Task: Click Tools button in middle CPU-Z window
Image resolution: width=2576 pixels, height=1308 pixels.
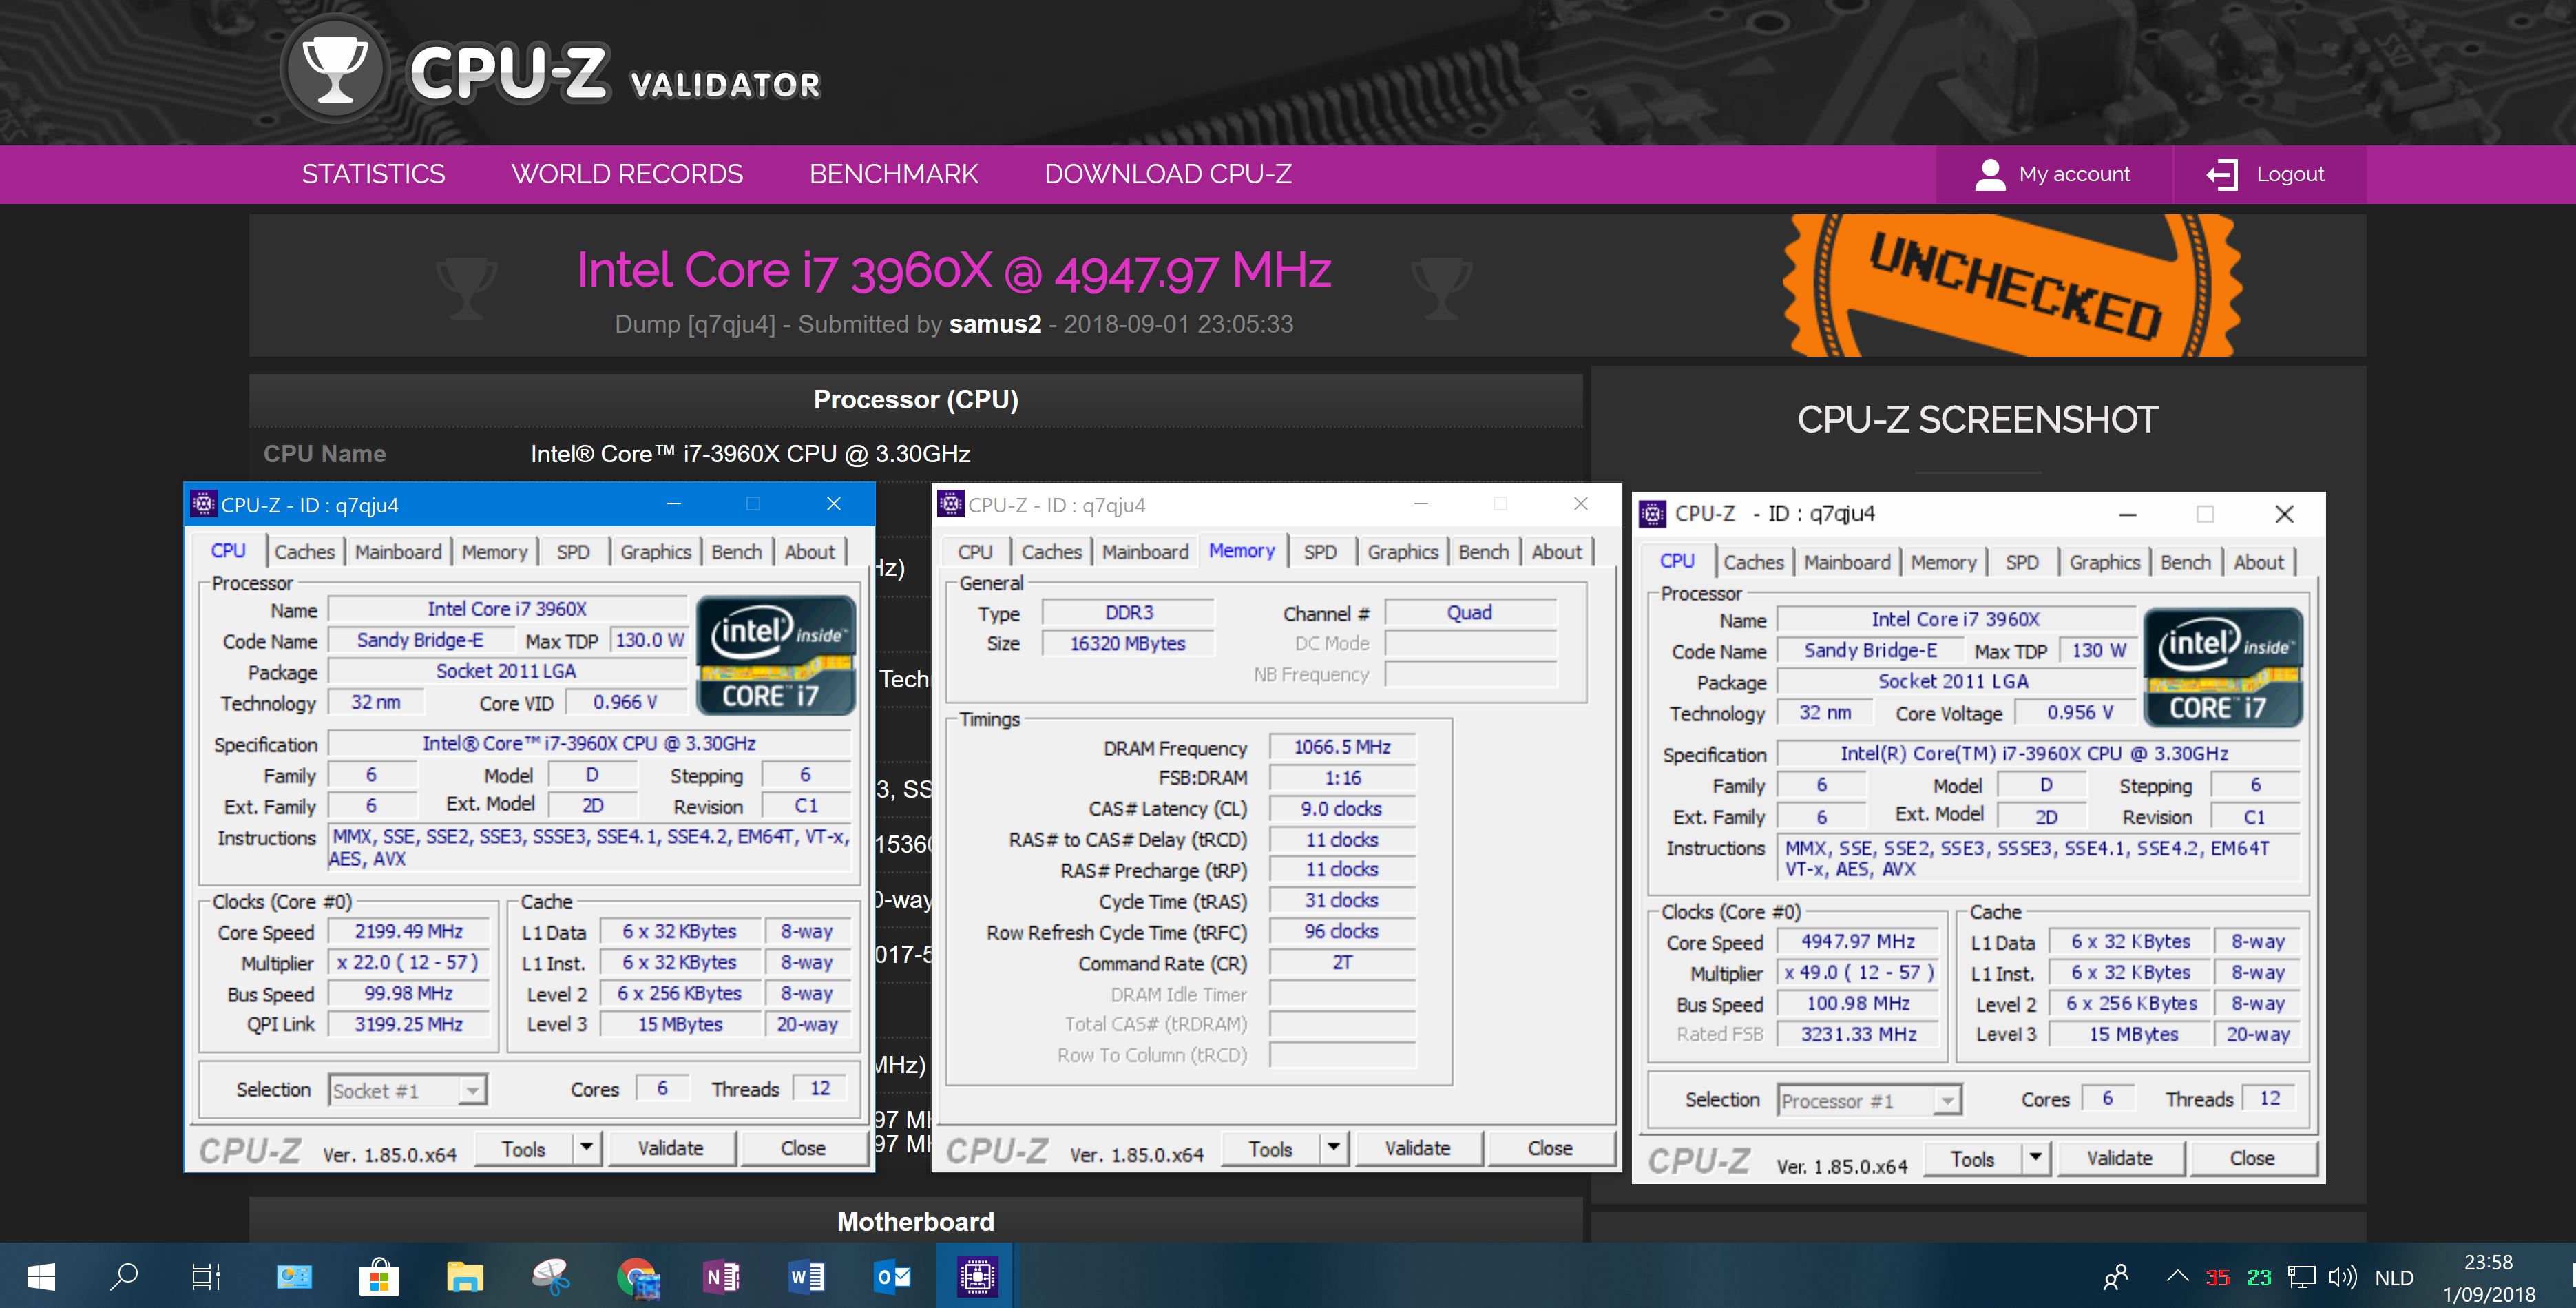Action: pyautogui.click(x=1270, y=1148)
